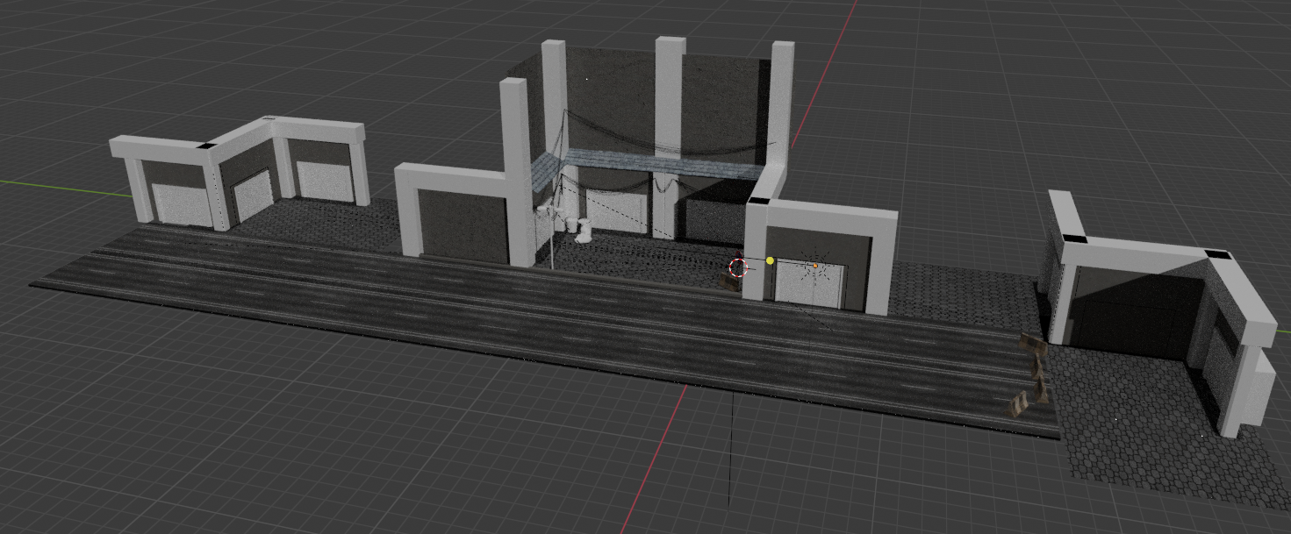The image size is (1291, 534).
Task: Select the orange point light gizmo
Action: [815, 265]
